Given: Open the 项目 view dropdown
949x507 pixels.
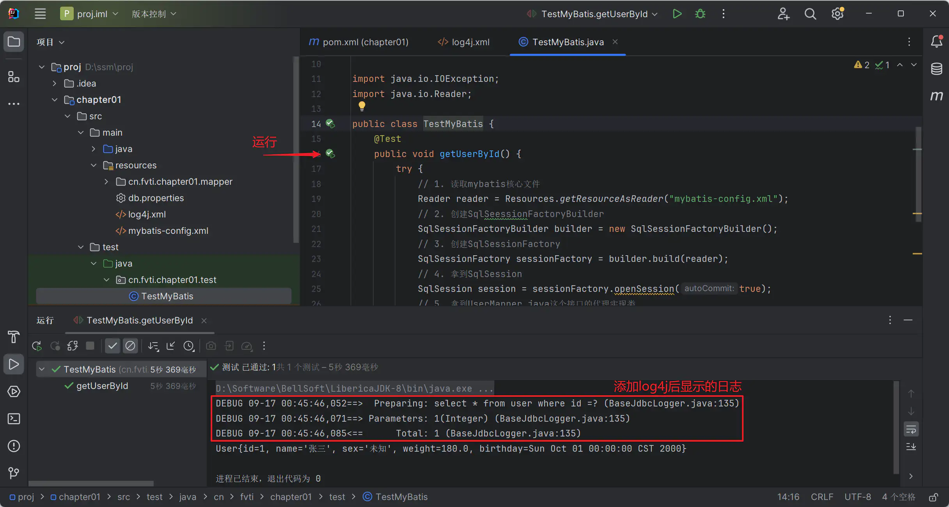Looking at the screenshot, I should [x=50, y=42].
